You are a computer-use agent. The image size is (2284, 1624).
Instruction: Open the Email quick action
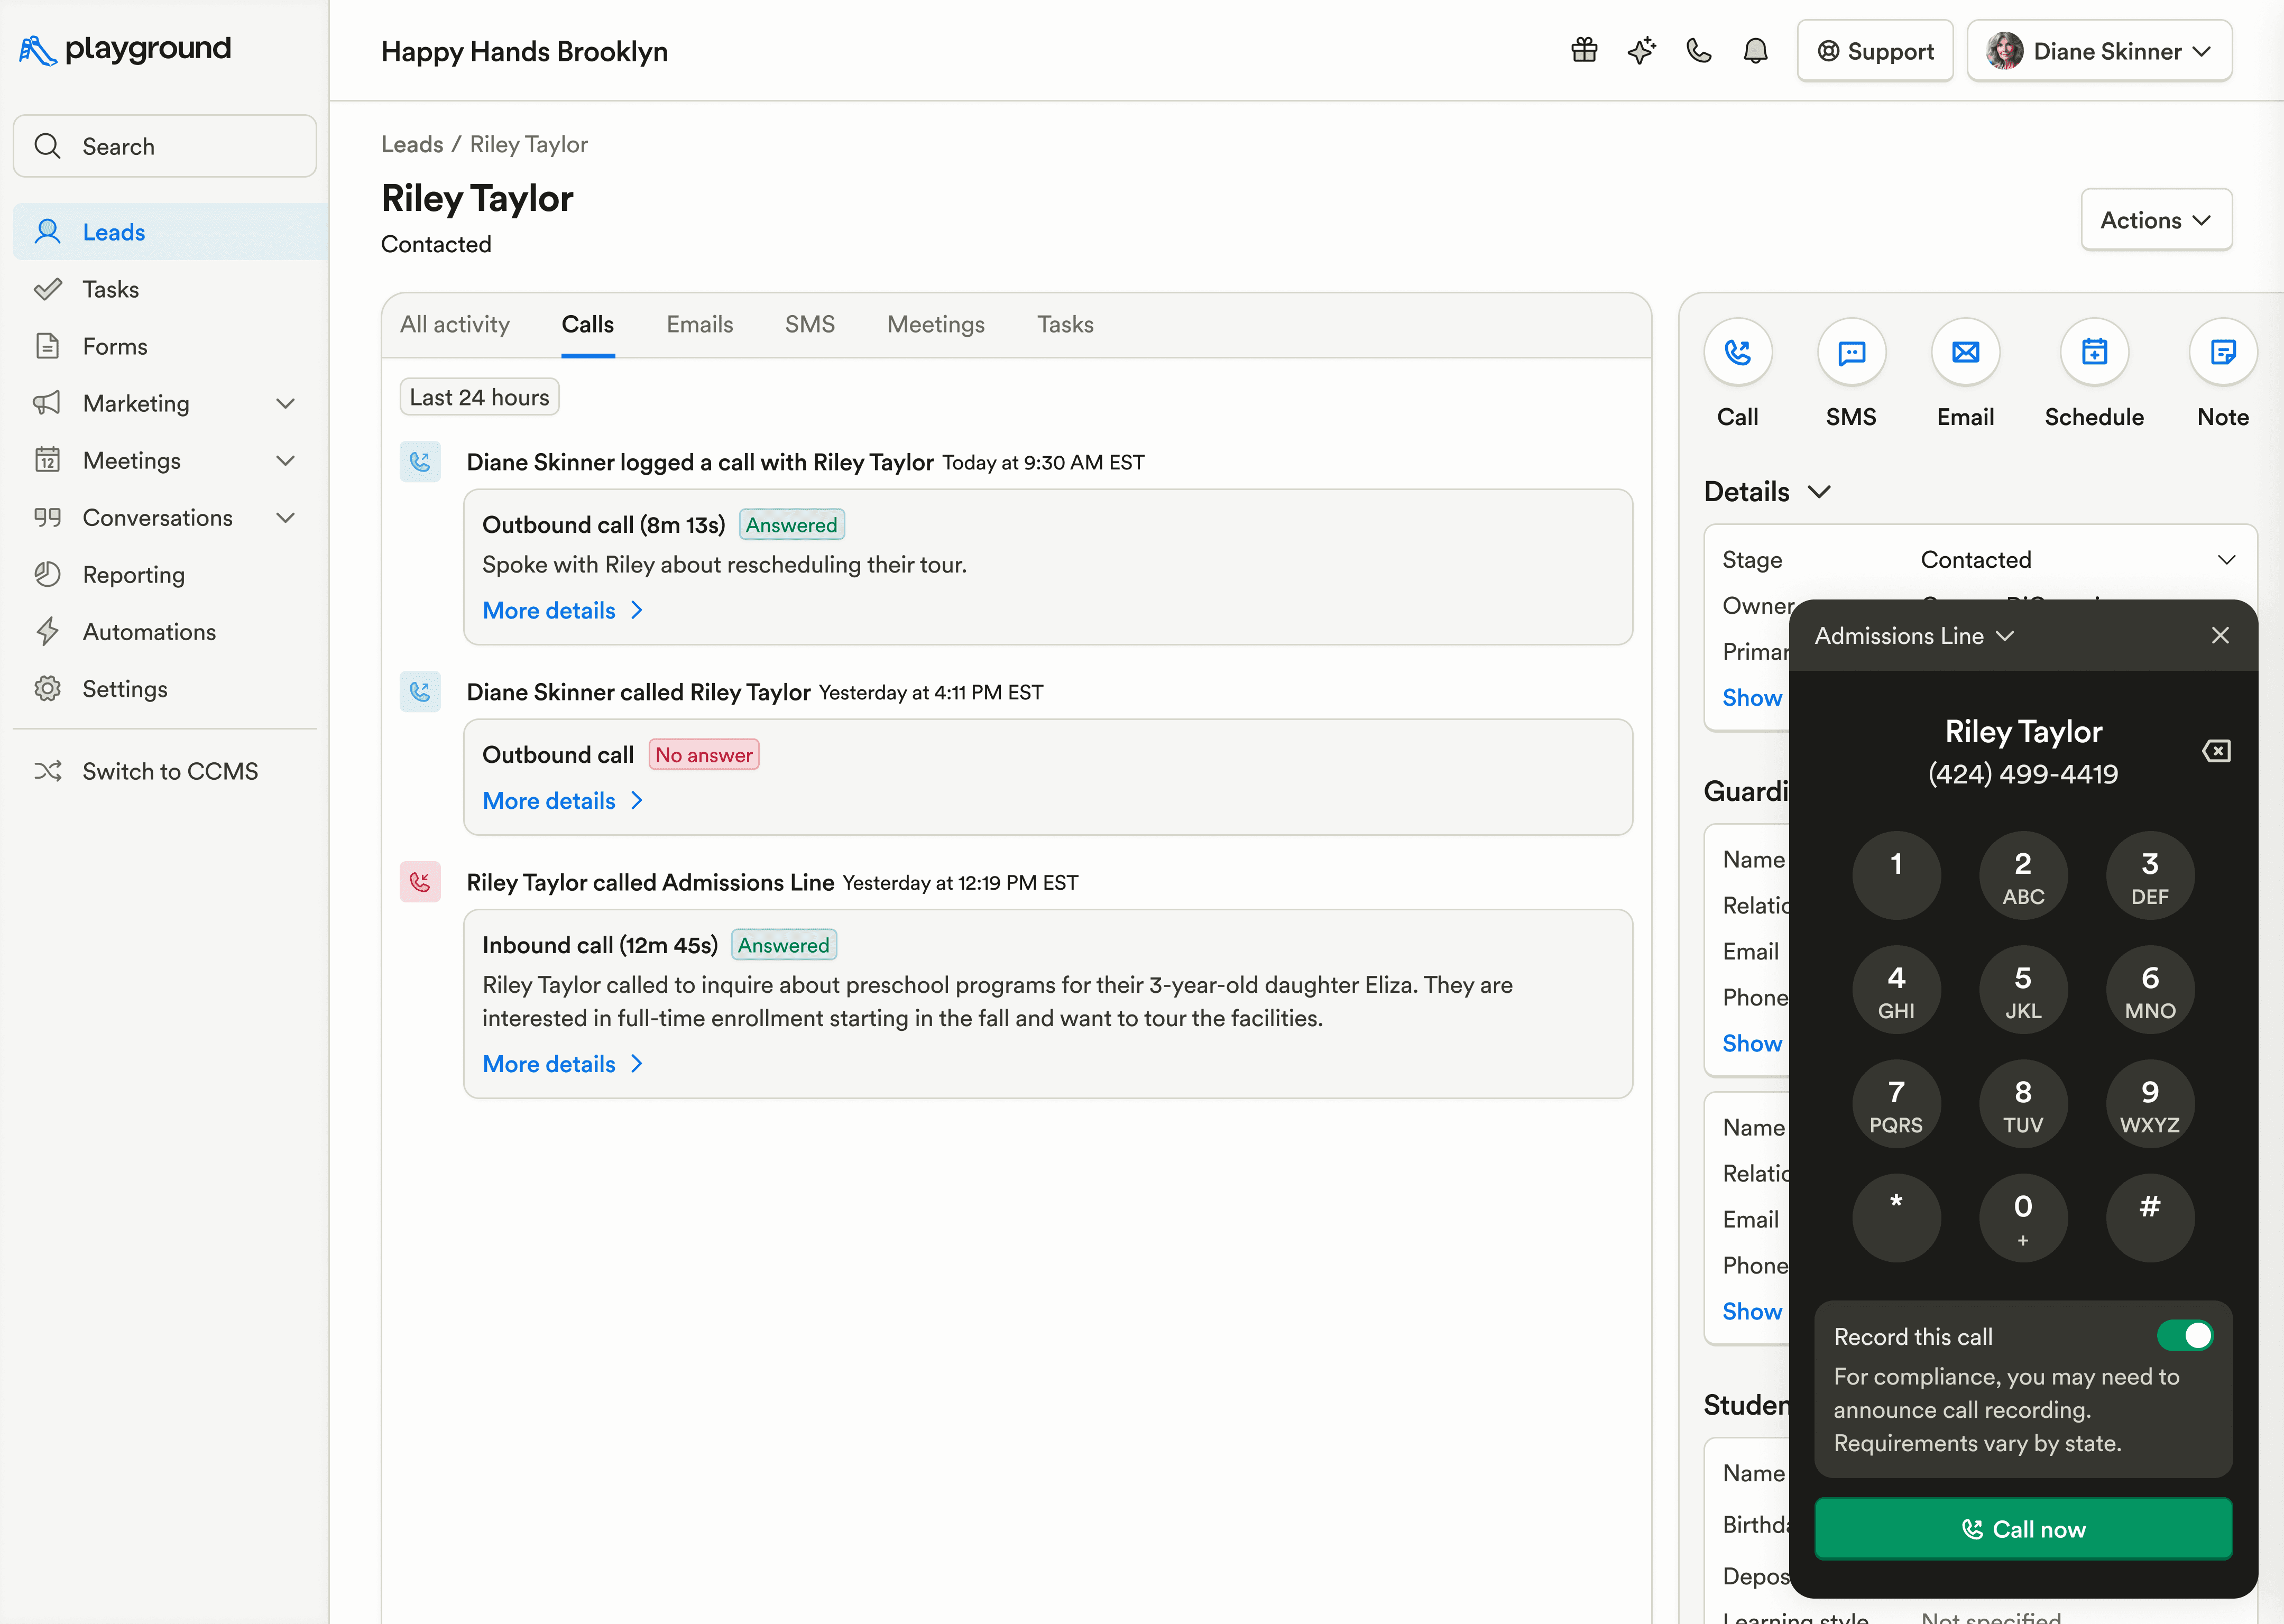click(x=1965, y=352)
